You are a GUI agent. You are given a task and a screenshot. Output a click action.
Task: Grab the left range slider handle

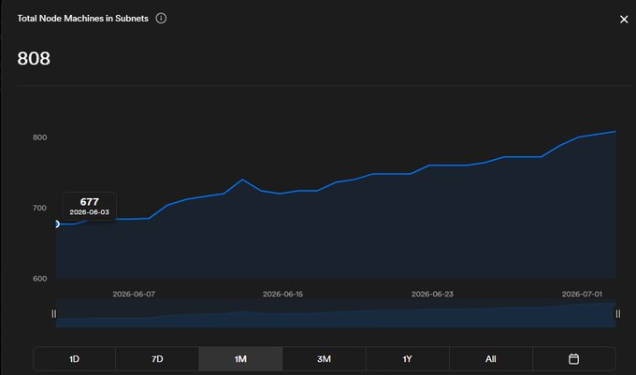[54, 314]
